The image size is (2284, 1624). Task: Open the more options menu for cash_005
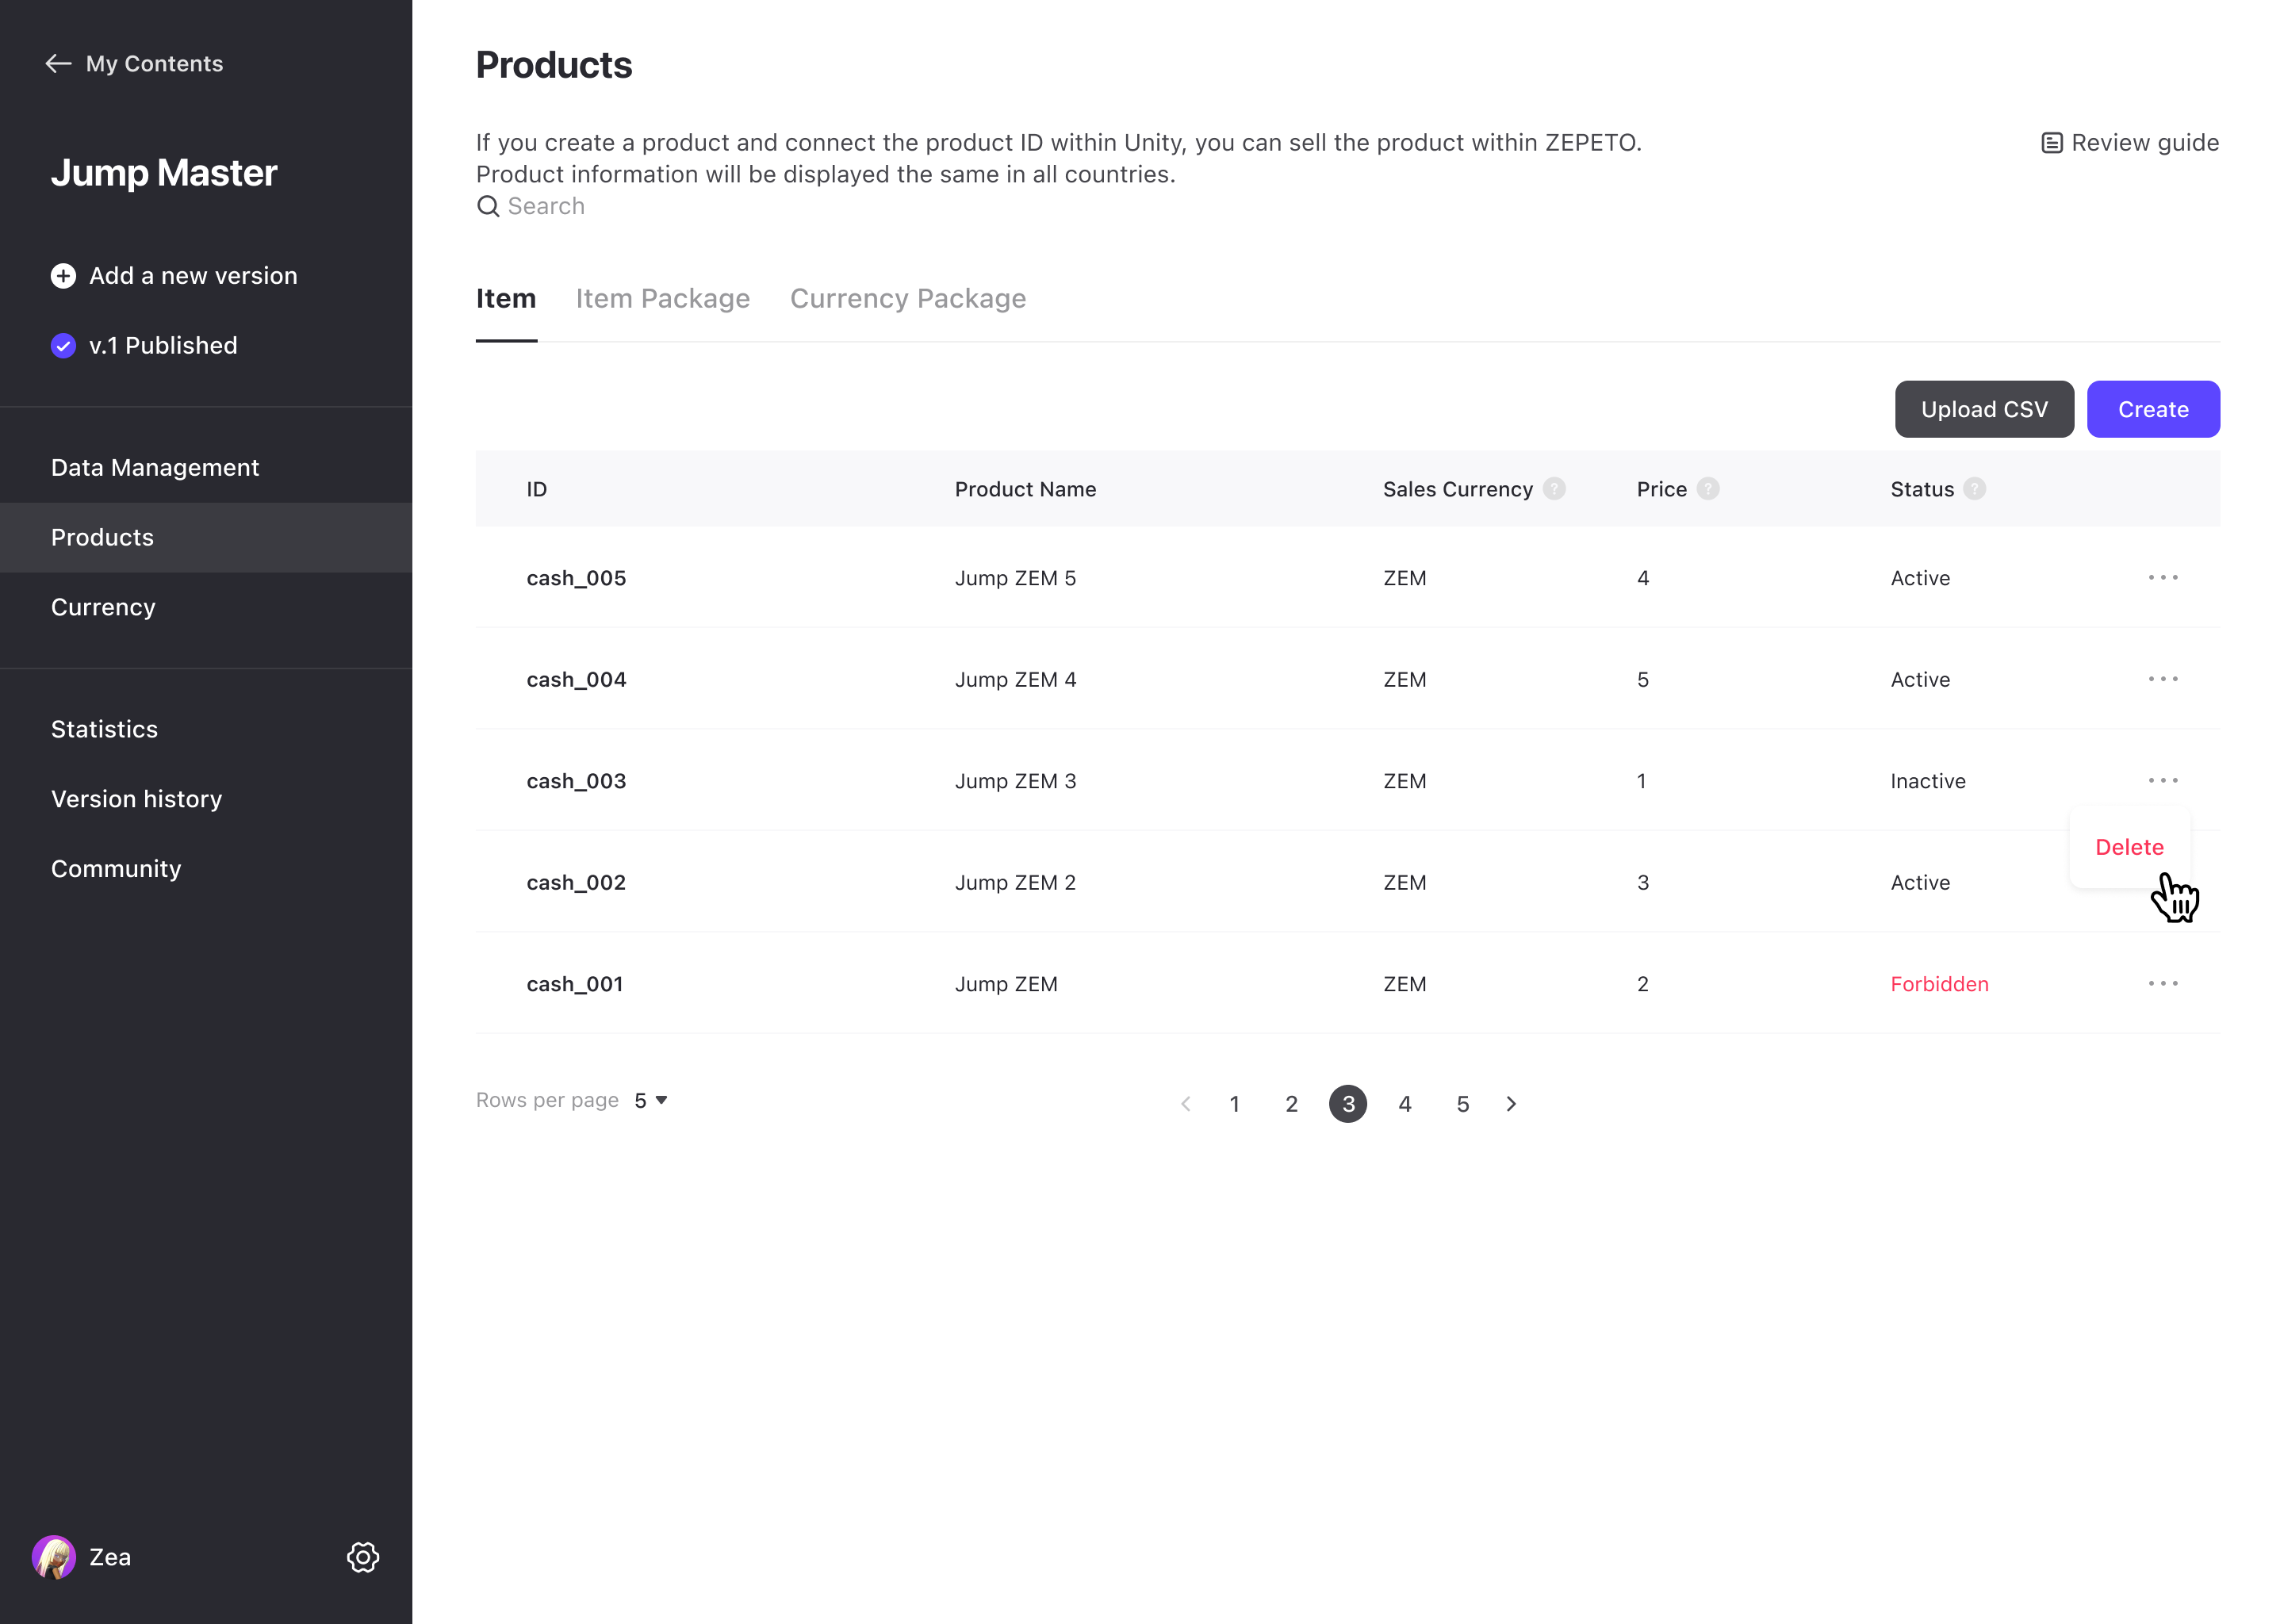tap(2162, 578)
